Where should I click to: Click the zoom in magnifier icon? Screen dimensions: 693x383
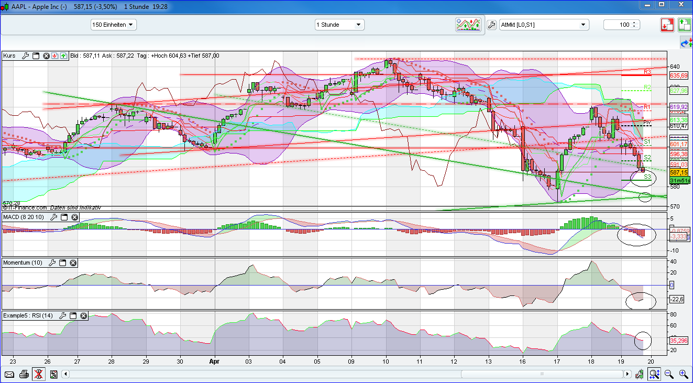[684, 374]
